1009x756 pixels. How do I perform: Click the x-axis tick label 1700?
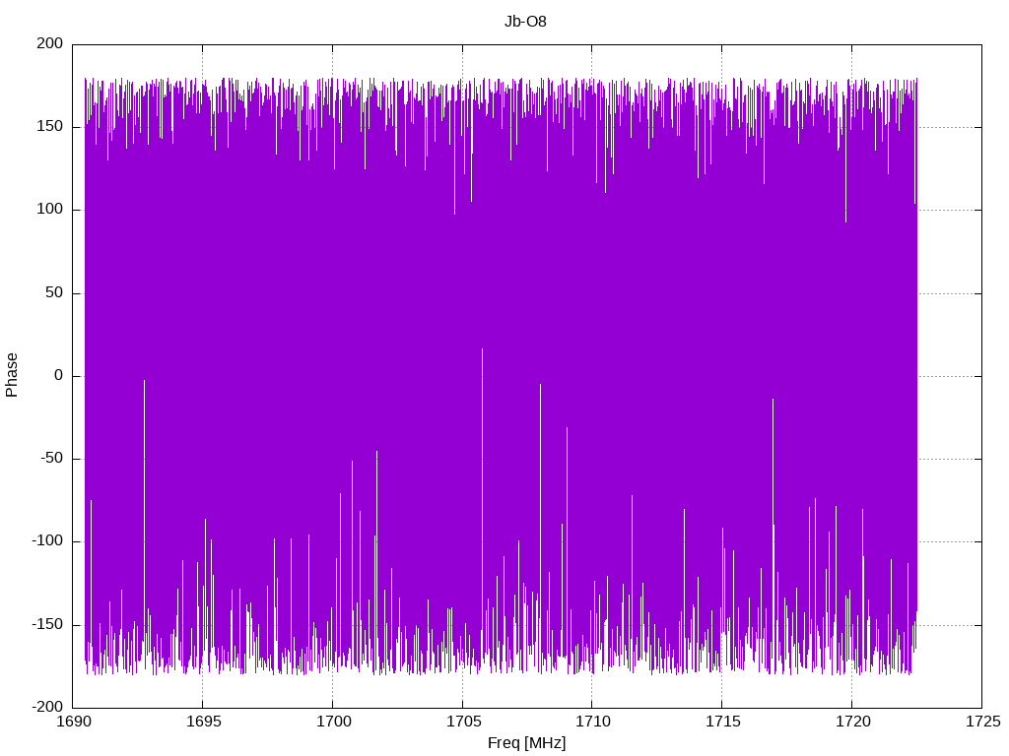pyautogui.click(x=333, y=722)
